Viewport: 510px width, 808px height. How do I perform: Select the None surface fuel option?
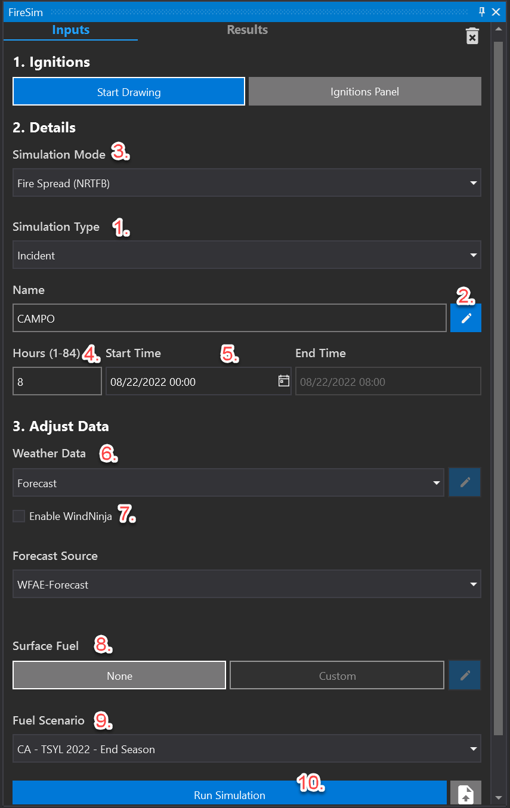119,676
